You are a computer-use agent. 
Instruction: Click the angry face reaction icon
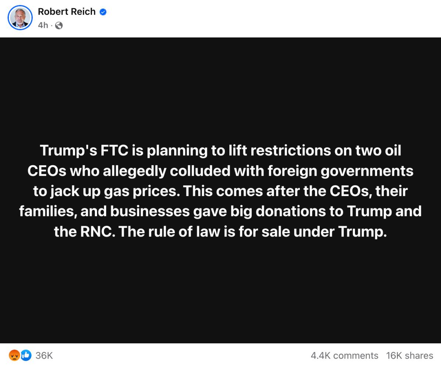point(14,355)
